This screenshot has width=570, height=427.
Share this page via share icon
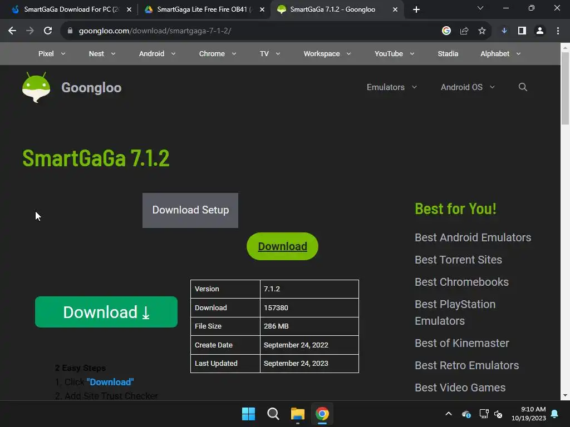coord(464,31)
